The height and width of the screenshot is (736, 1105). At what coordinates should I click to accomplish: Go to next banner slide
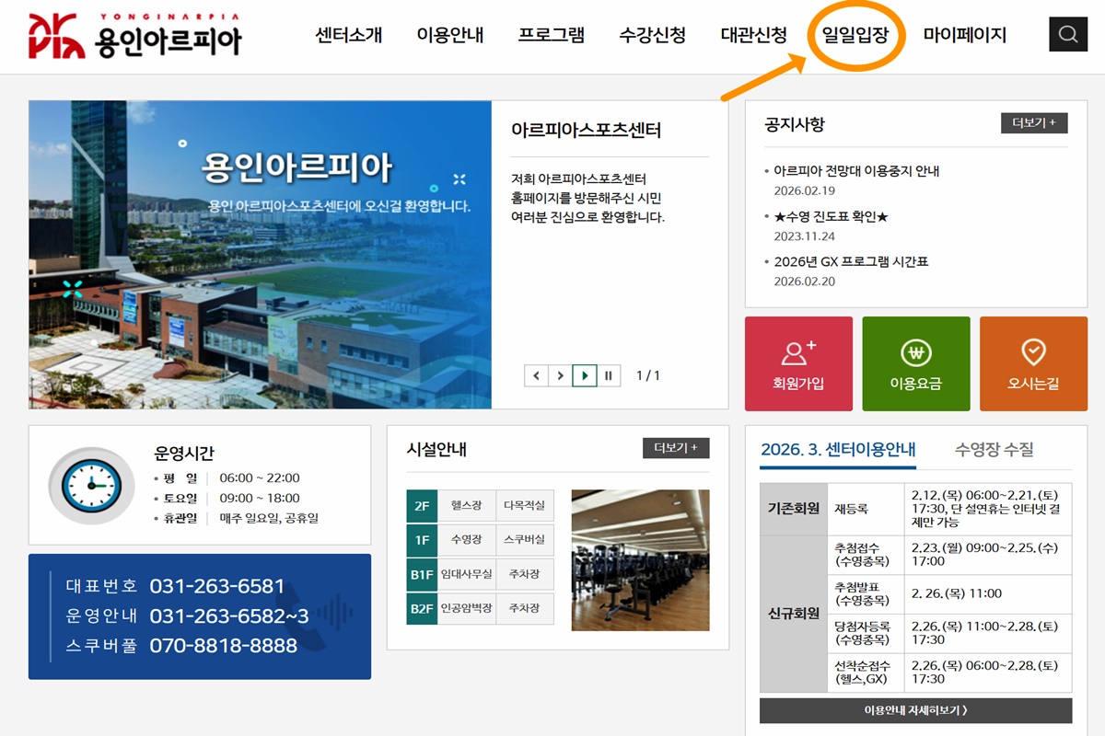pyautogui.click(x=560, y=375)
